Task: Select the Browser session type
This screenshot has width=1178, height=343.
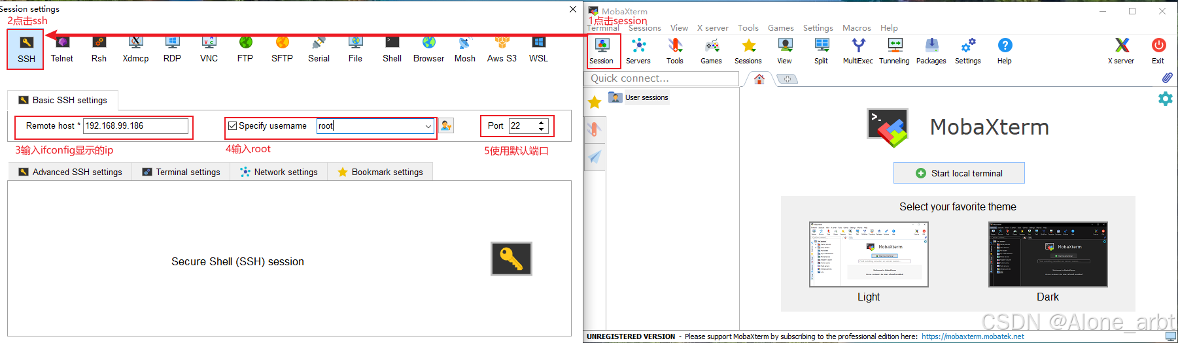Action: coord(428,50)
